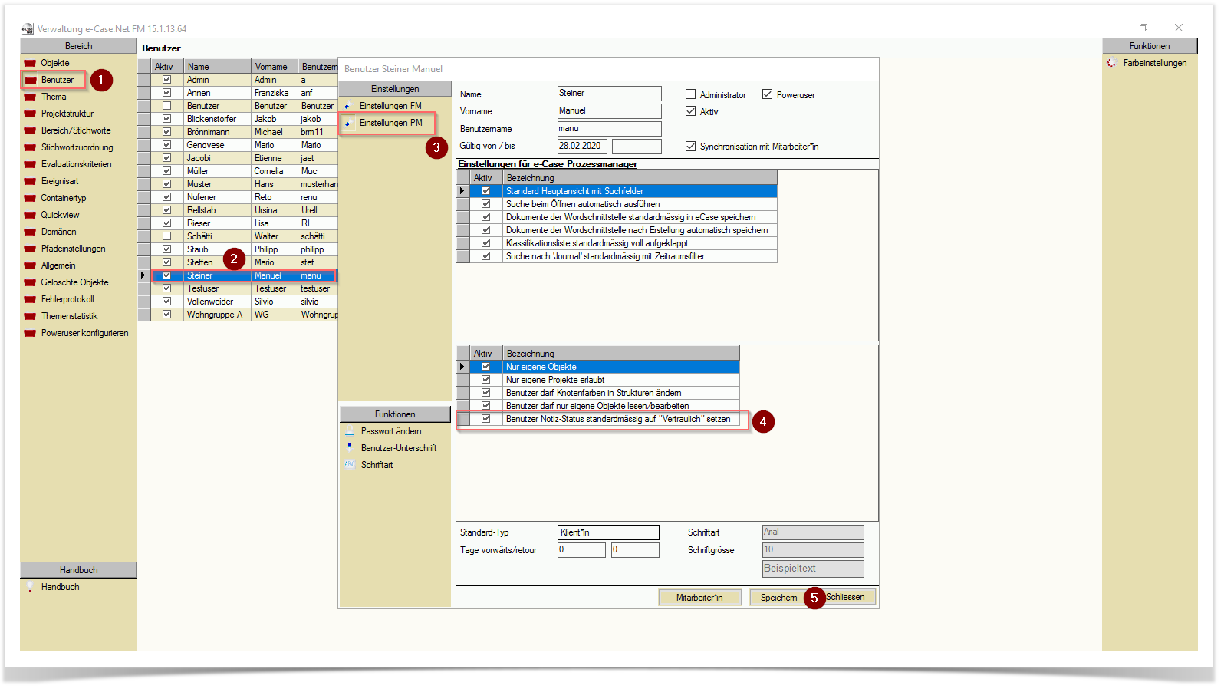Open the Einstellungen FM section
Screen dimensions: 1224x689
click(390, 106)
